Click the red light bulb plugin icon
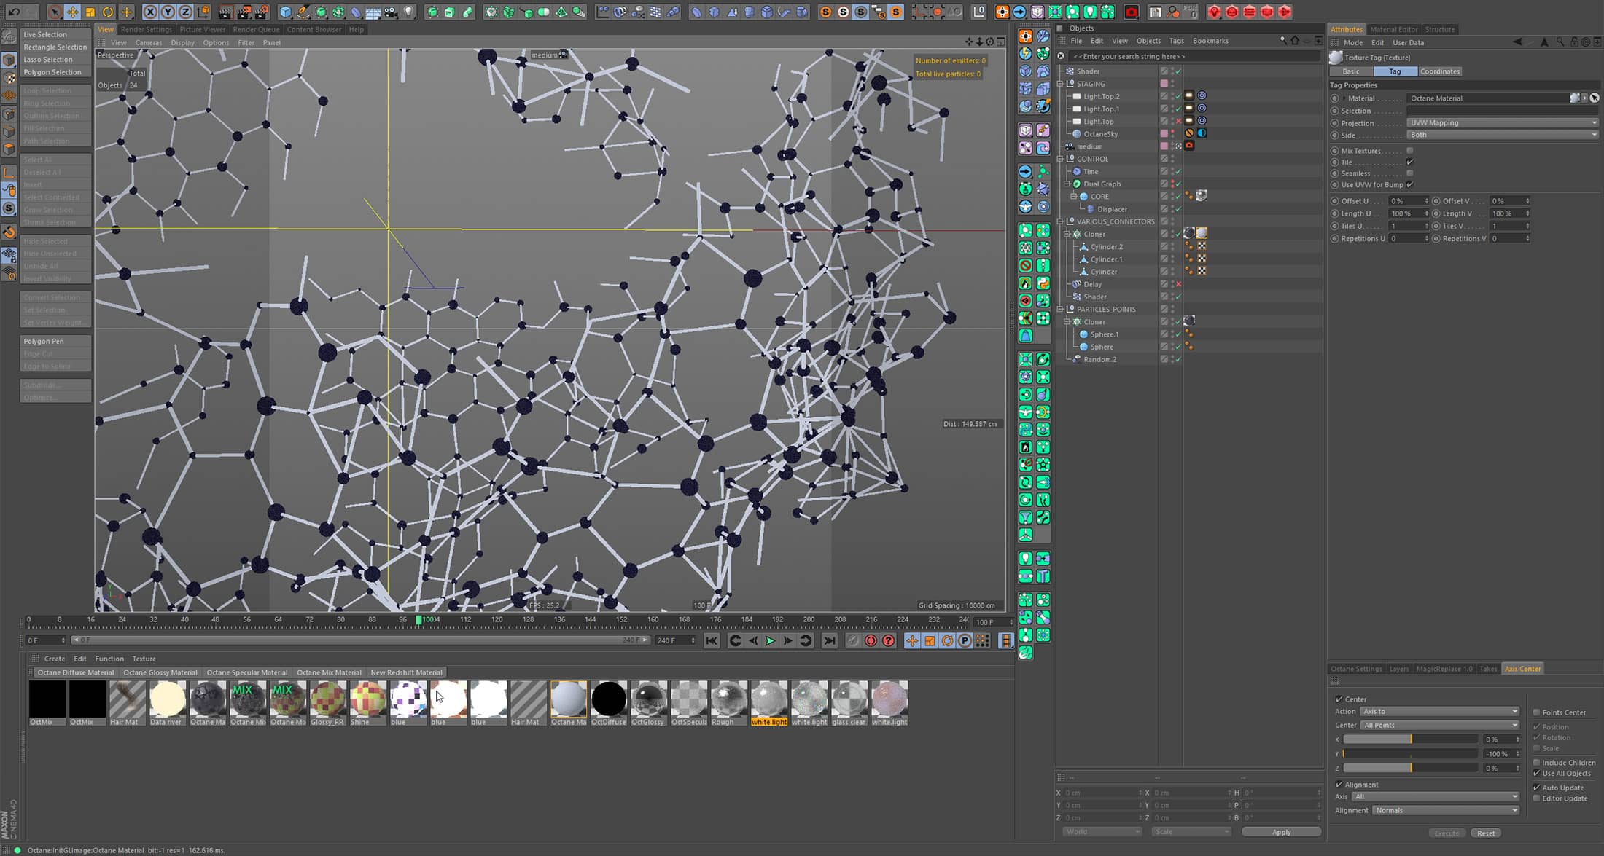The height and width of the screenshot is (856, 1604). (x=1214, y=12)
